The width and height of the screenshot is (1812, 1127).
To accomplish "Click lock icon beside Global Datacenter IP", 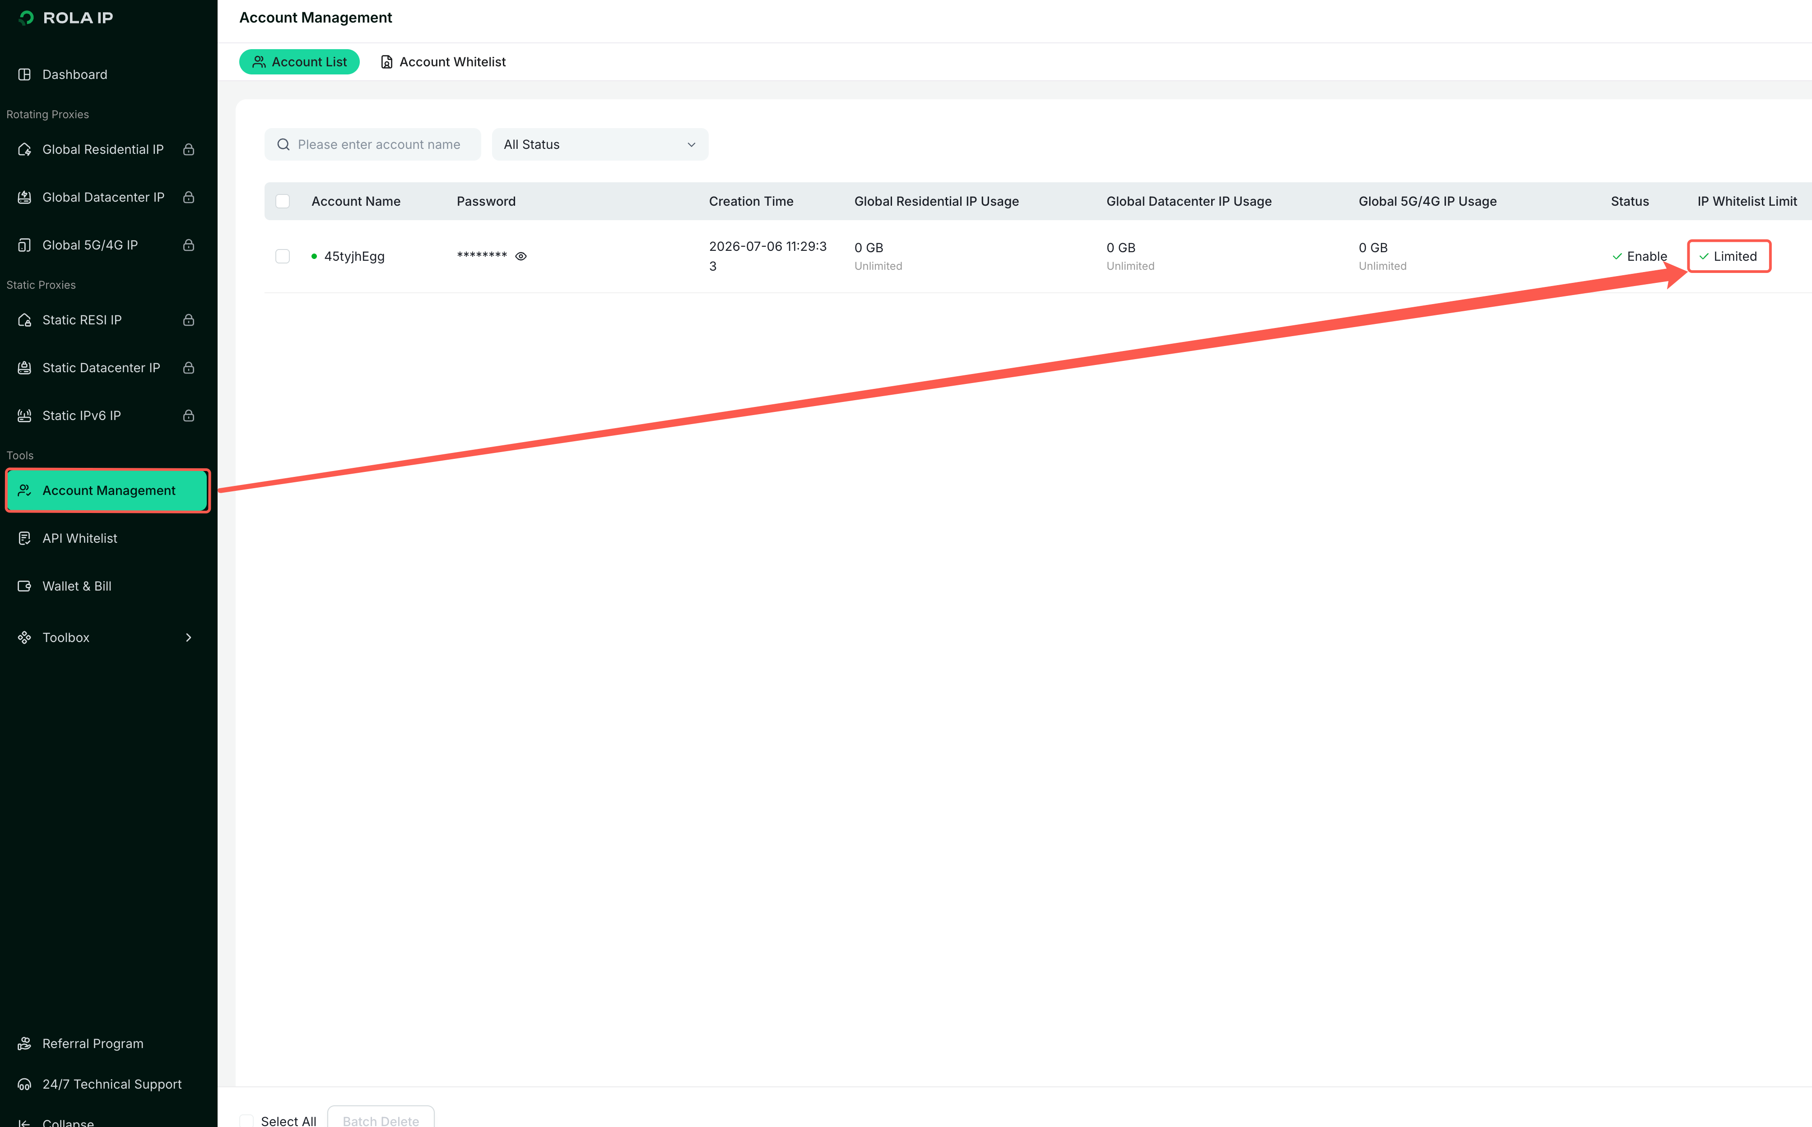I will coord(189,198).
